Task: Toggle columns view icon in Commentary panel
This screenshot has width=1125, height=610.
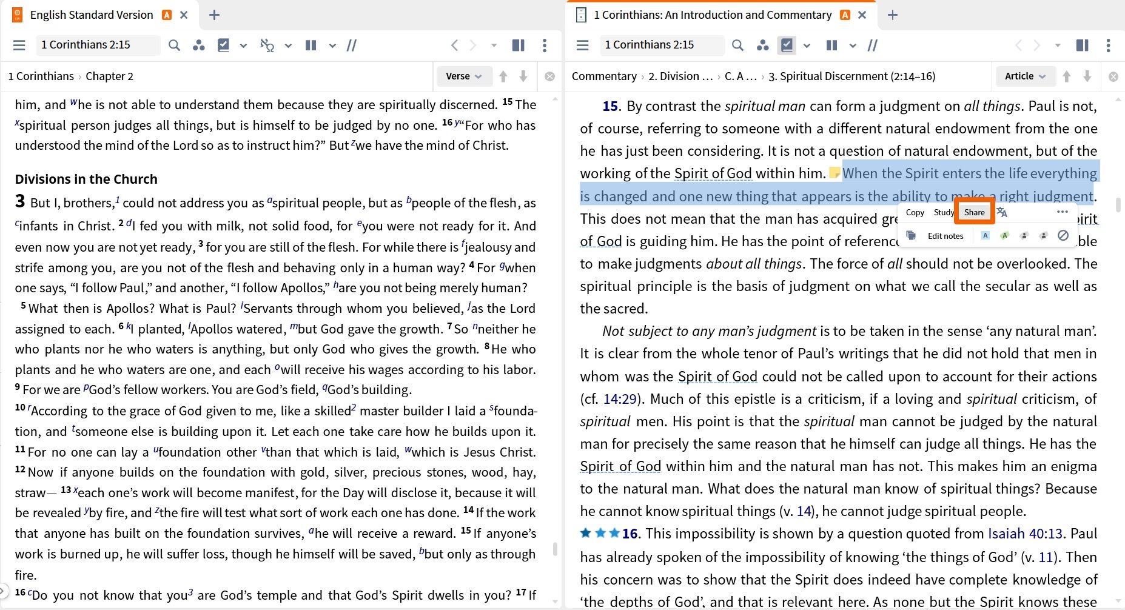Action: pyautogui.click(x=832, y=45)
